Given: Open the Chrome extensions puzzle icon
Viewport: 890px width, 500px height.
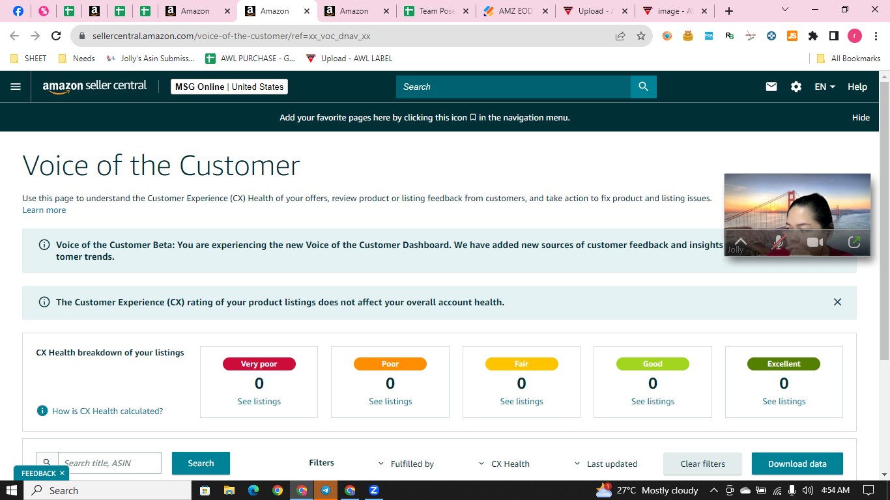Looking at the screenshot, I should (813, 36).
